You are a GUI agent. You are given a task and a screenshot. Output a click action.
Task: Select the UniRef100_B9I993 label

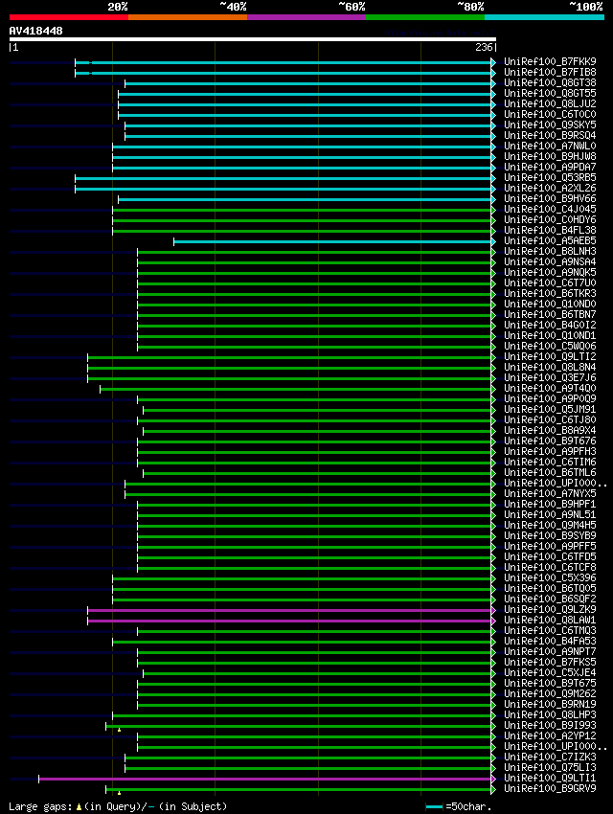pyautogui.click(x=550, y=726)
